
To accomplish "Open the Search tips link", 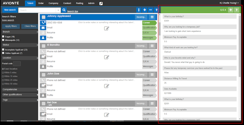I will coord(73,11).
